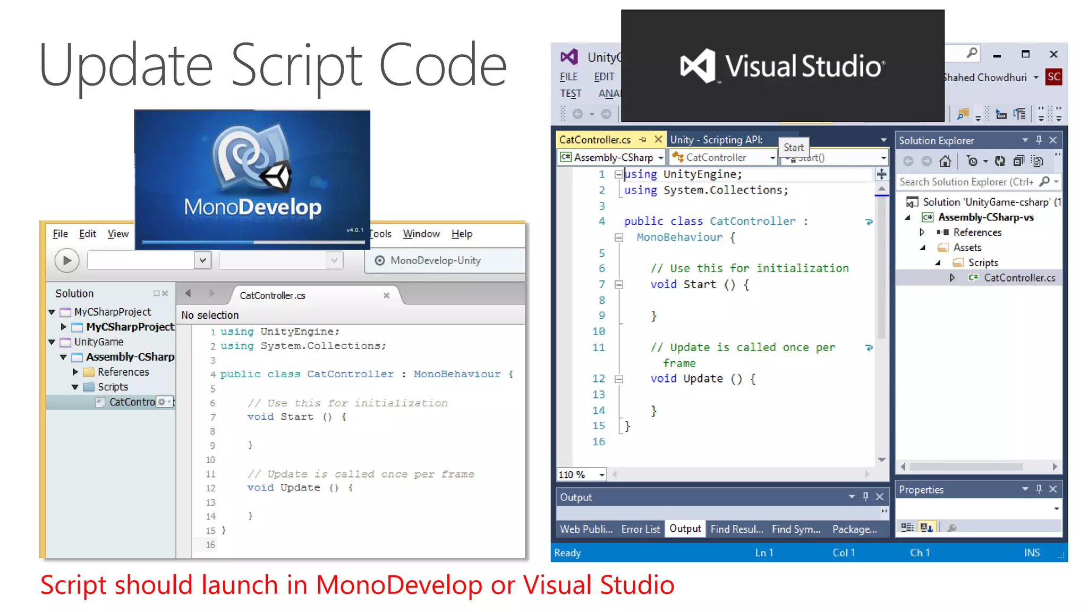Click Solution Explorer Home icon

coord(945,161)
